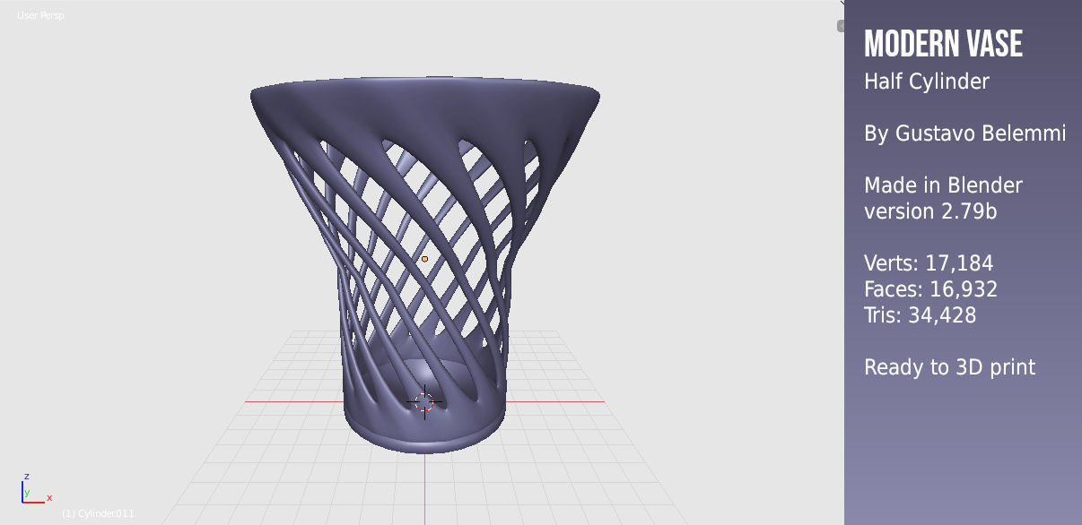Image resolution: width=1082 pixels, height=525 pixels.
Task: Click the 3D cursor crosshair near vase base
Action: pyautogui.click(x=424, y=401)
